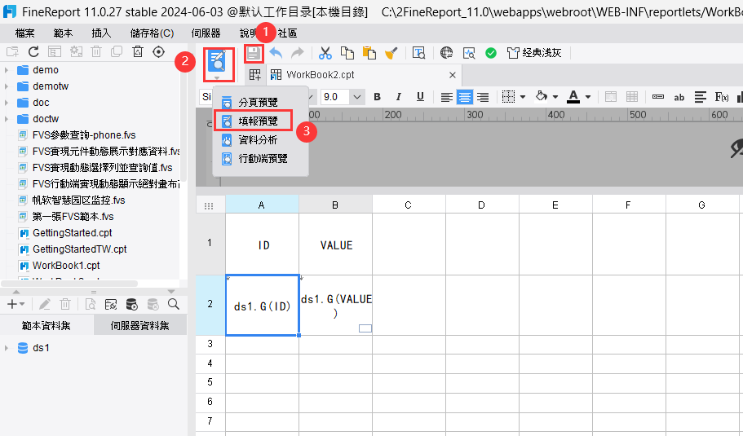Click the Paste clipboard icon
The image size is (743, 436).
(369, 53)
